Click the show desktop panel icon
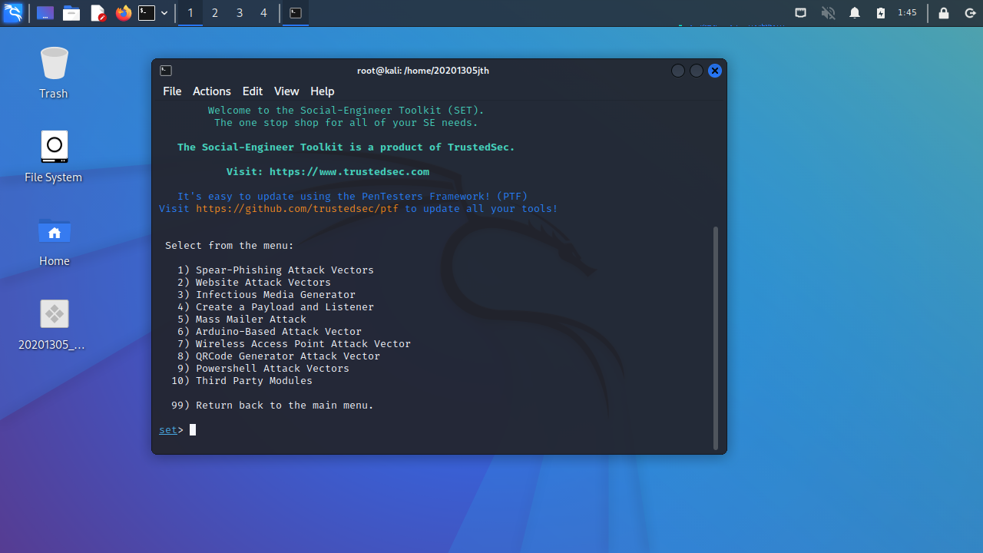 point(45,13)
